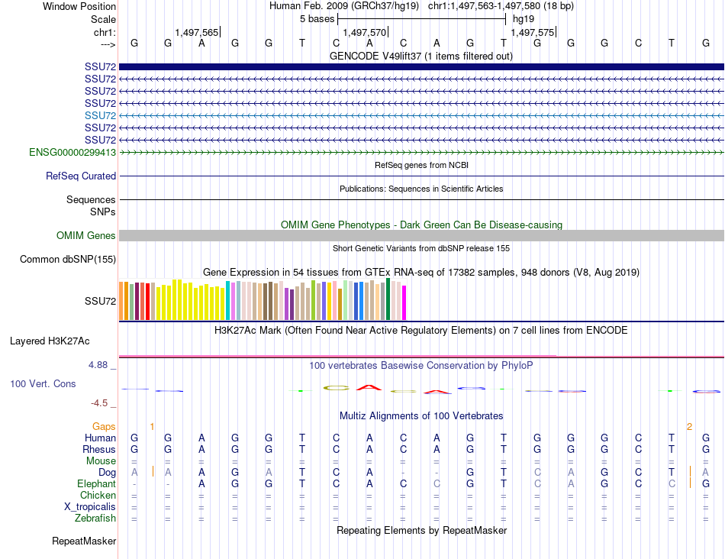This screenshot has width=725, height=559.
Task: Click the red A PhyloP conservation logo
Action: pyautogui.click(x=369, y=387)
